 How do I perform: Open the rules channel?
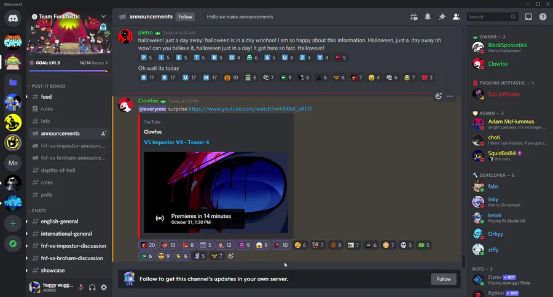pos(69,109)
